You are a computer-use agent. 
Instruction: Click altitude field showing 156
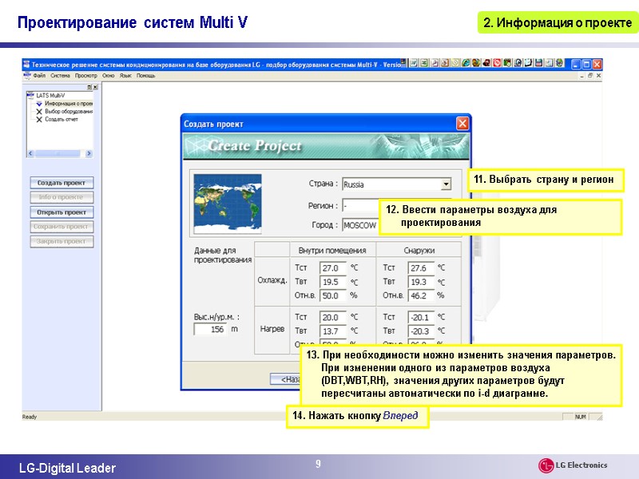[x=210, y=329]
